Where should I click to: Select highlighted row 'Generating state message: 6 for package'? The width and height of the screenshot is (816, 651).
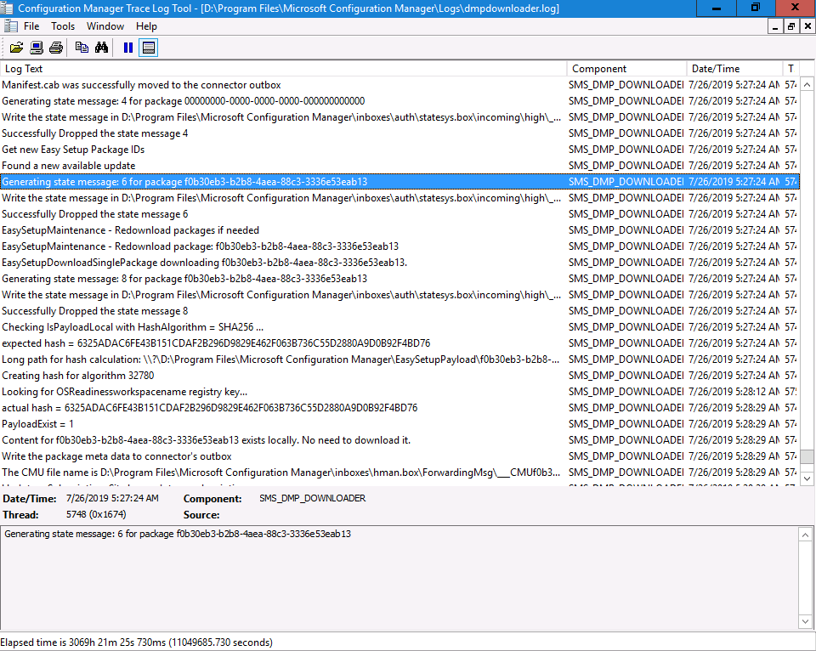[x=399, y=182]
